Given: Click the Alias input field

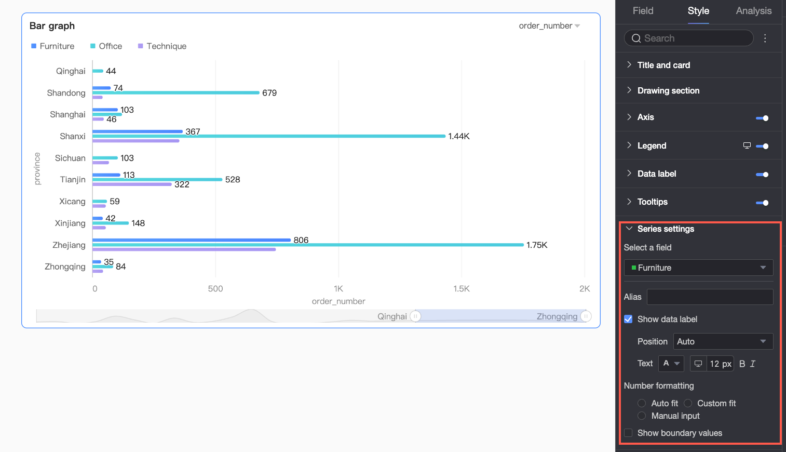Looking at the screenshot, I should click(x=710, y=297).
